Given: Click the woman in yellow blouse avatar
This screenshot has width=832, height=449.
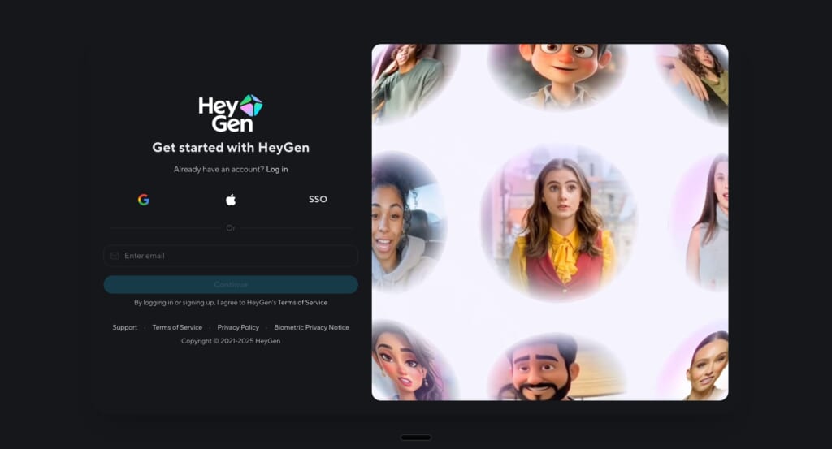Looking at the screenshot, I should pos(559,222).
